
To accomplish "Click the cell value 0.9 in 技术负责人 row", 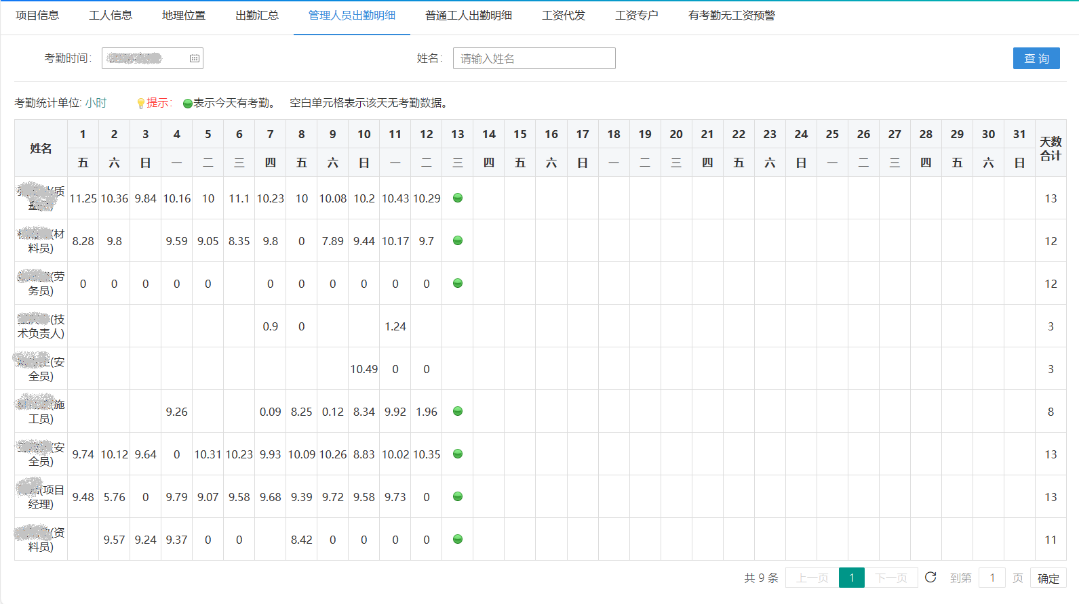I will [x=270, y=326].
